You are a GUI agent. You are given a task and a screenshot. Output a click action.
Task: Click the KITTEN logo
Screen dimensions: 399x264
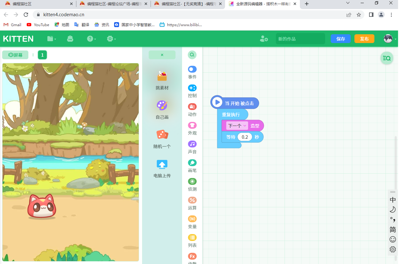(x=18, y=39)
